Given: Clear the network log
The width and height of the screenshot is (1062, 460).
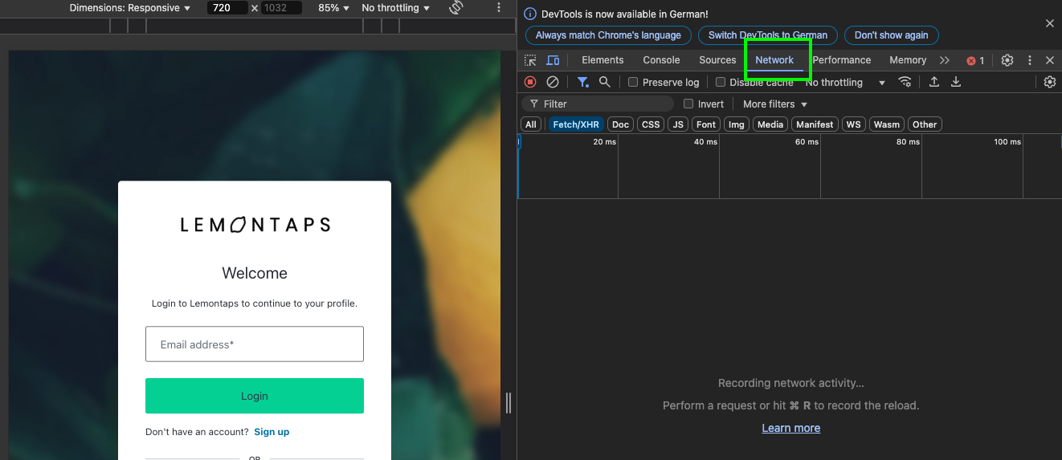Looking at the screenshot, I should click(553, 82).
